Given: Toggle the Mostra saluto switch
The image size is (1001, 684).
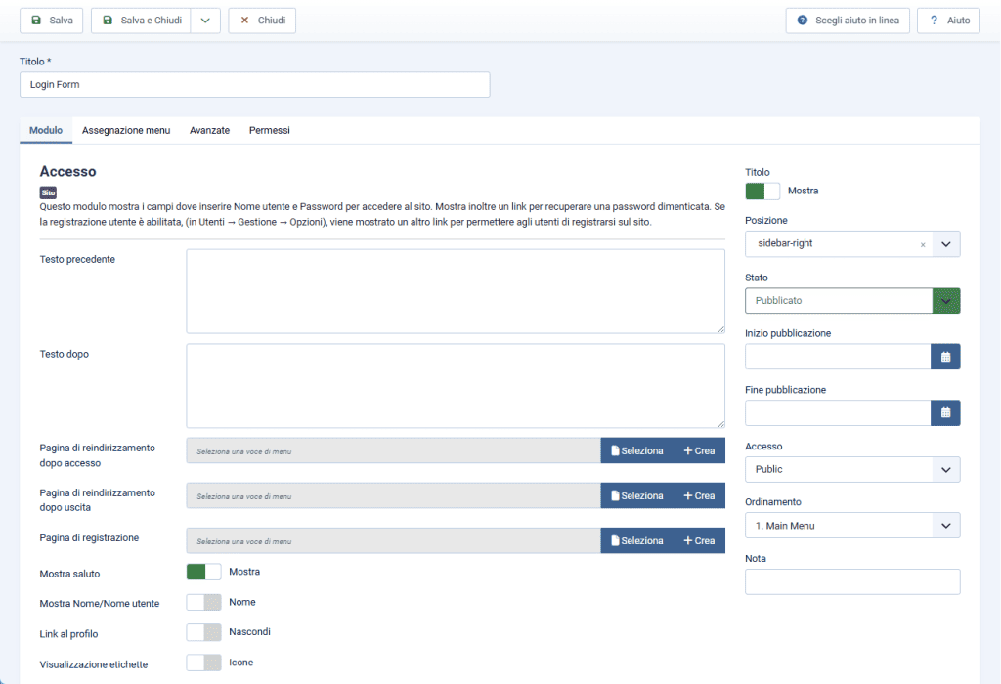Looking at the screenshot, I should click(203, 572).
